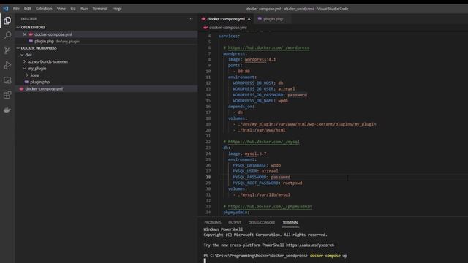Screen dimensions: 468x263
Task: Click 'MYSQL_DATABASE: wpdb' line
Action: (257, 165)
